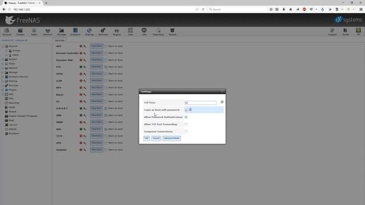This screenshot has height=205, width=365.
Task: Collapse the Account tree node
Action: (3, 46)
